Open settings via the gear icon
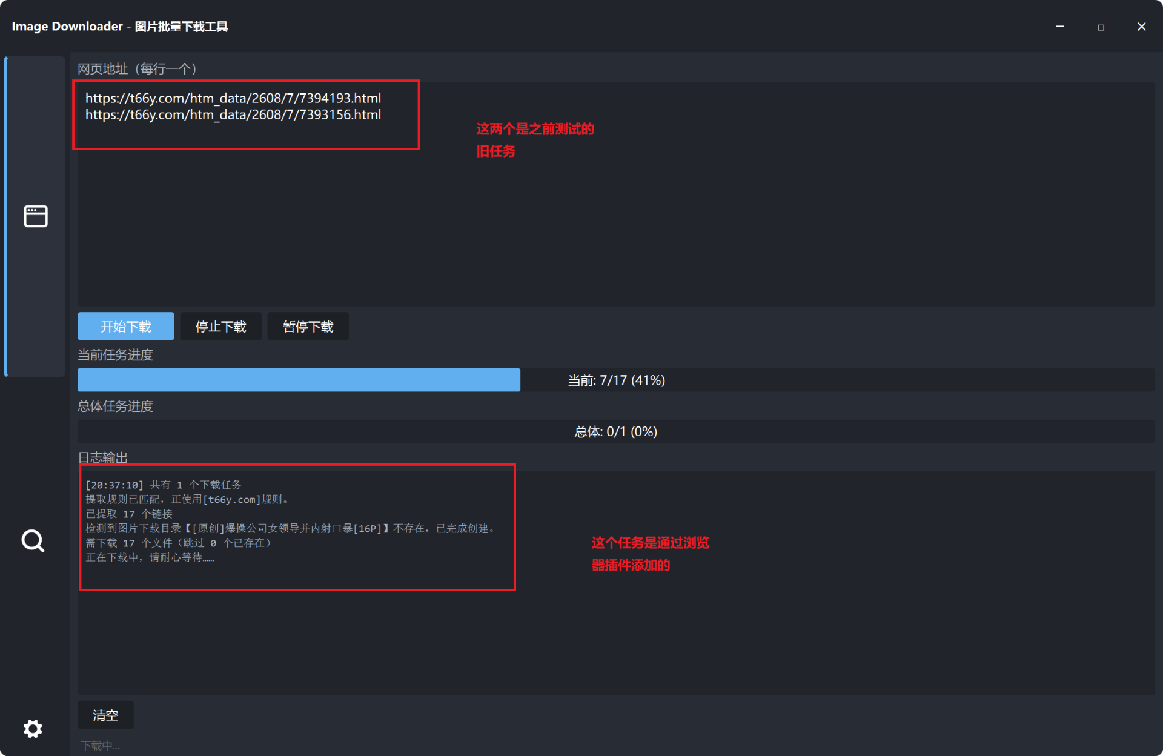Viewport: 1163px width, 756px height. pos(33,729)
